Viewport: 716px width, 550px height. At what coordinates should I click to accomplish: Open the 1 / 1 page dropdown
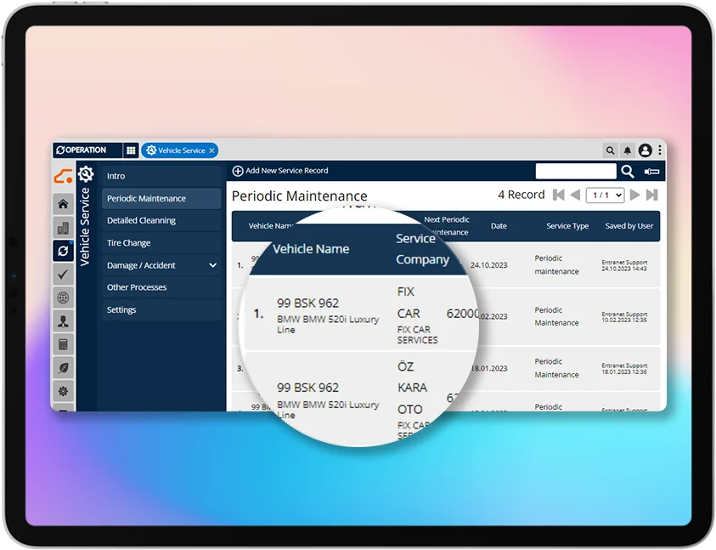pyautogui.click(x=605, y=196)
